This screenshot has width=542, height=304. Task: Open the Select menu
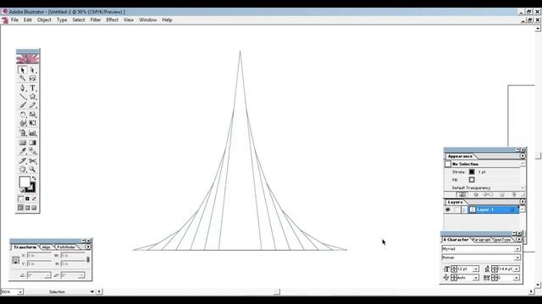click(79, 20)
